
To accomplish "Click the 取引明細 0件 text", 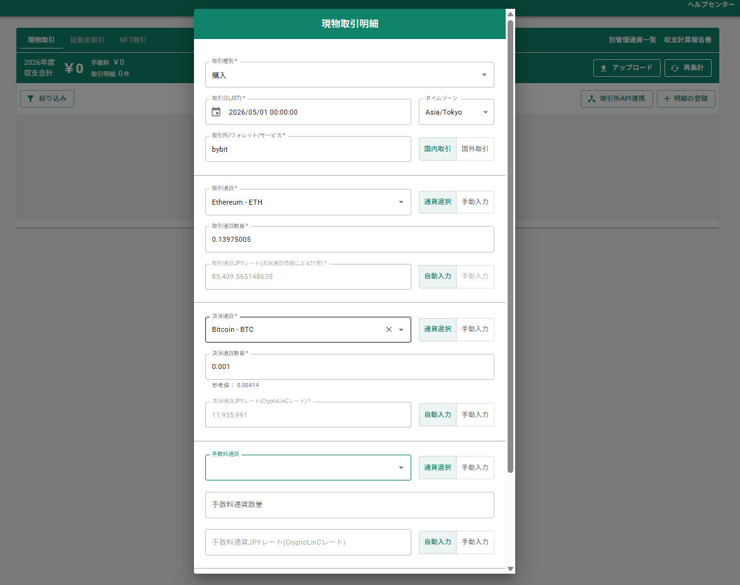I will (x=110, y=74).
